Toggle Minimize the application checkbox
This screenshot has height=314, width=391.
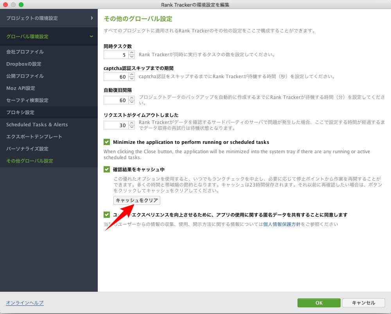tap(107, 142)
